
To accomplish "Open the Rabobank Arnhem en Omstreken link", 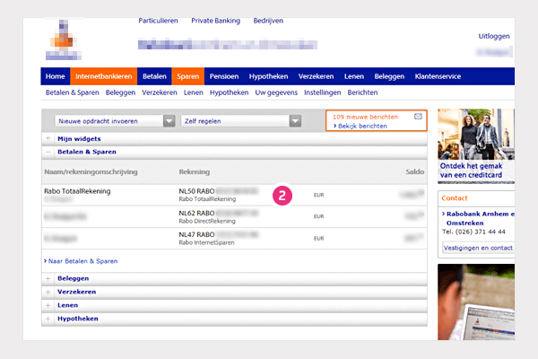I will pos(479,218).
